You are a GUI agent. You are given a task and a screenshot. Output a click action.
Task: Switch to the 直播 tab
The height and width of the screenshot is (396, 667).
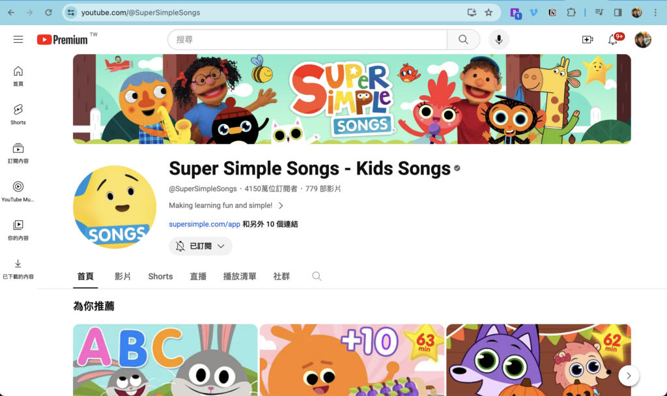coord(198,276)
